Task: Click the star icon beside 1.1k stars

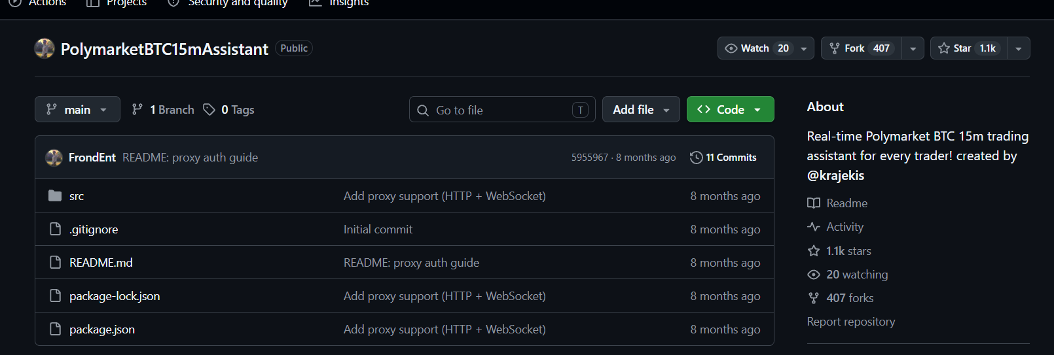Action: [x=814, y=251]
